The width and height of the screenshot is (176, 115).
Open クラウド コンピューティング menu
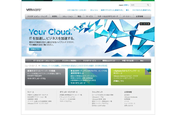coord(37,16)
